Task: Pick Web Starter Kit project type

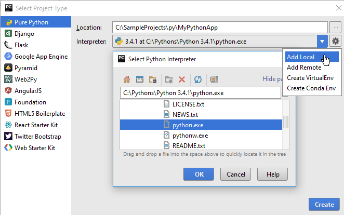Action: (x=36, y=147)
